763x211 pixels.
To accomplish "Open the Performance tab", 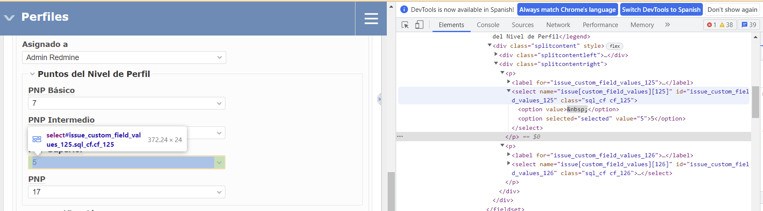I will tap(600, 25).
